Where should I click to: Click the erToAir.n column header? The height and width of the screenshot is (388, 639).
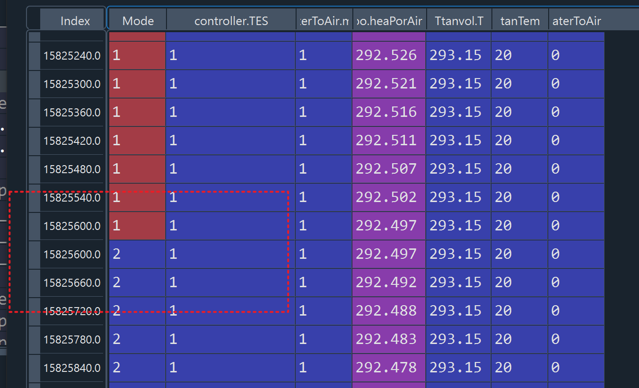click(x=324, y=20)
